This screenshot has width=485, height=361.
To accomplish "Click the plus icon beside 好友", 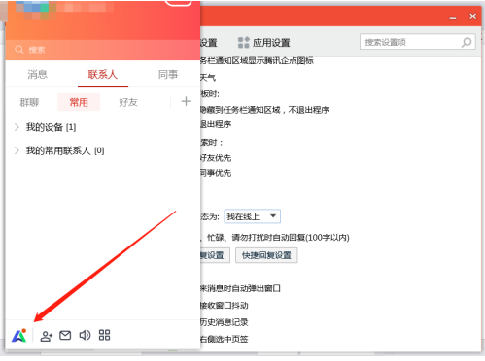I will point(186,101).
